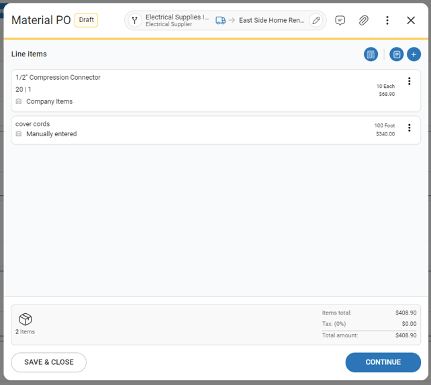The height and width of the screenshot is (385, 431).
Task: Click the supplier fork icon beside Electrical Supplies
Action: pos(135,20)
